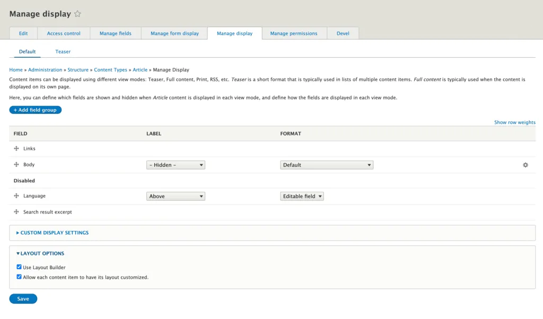Viewport: 543px width, 319px height.
Task: Toggle Use Layout Builder checkbox
Action: tap(19, 267)
